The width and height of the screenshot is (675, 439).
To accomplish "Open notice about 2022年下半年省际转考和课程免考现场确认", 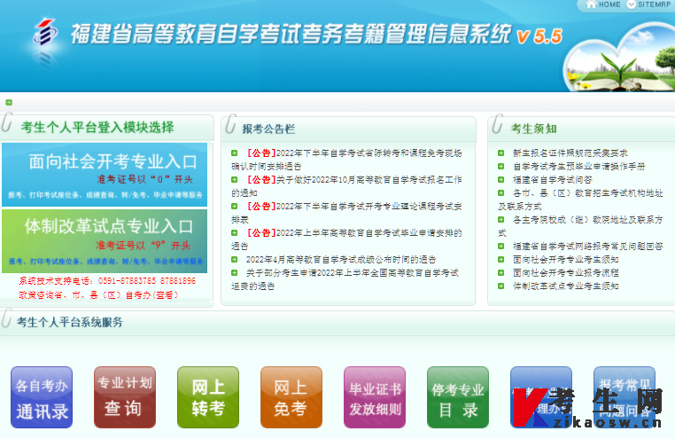I will (x=346, y=160).
